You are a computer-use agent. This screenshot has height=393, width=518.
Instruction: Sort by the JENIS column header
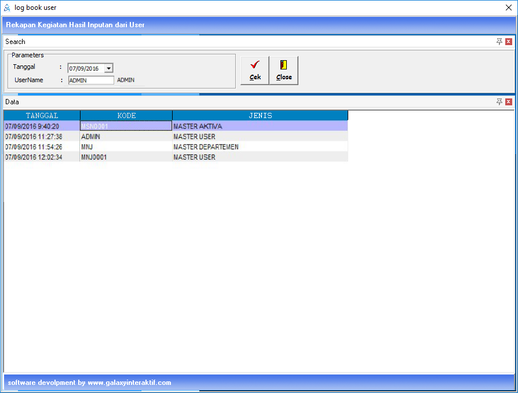click(260, 116)
